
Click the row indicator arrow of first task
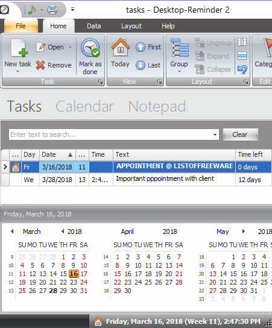coord(5,167)
